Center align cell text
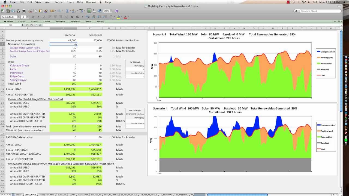Viewport: 349px width, 196px height. (x=55, y=17)
